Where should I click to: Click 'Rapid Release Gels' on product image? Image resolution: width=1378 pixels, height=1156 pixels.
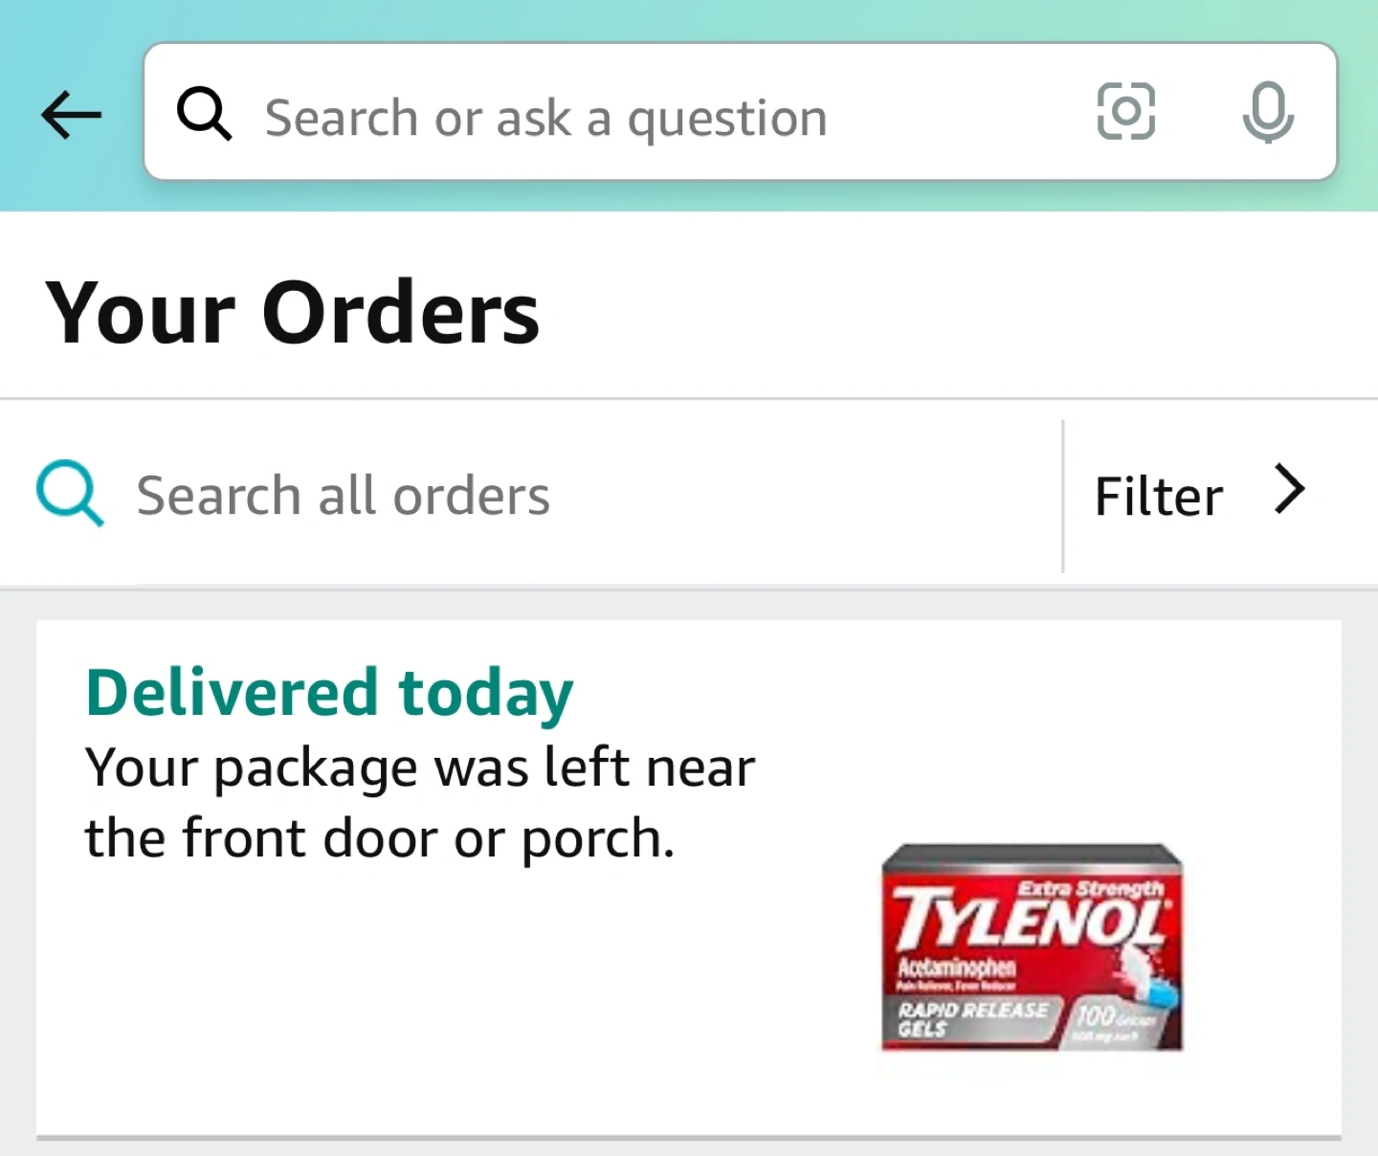pyautogui.click(x=971, y=1019)
